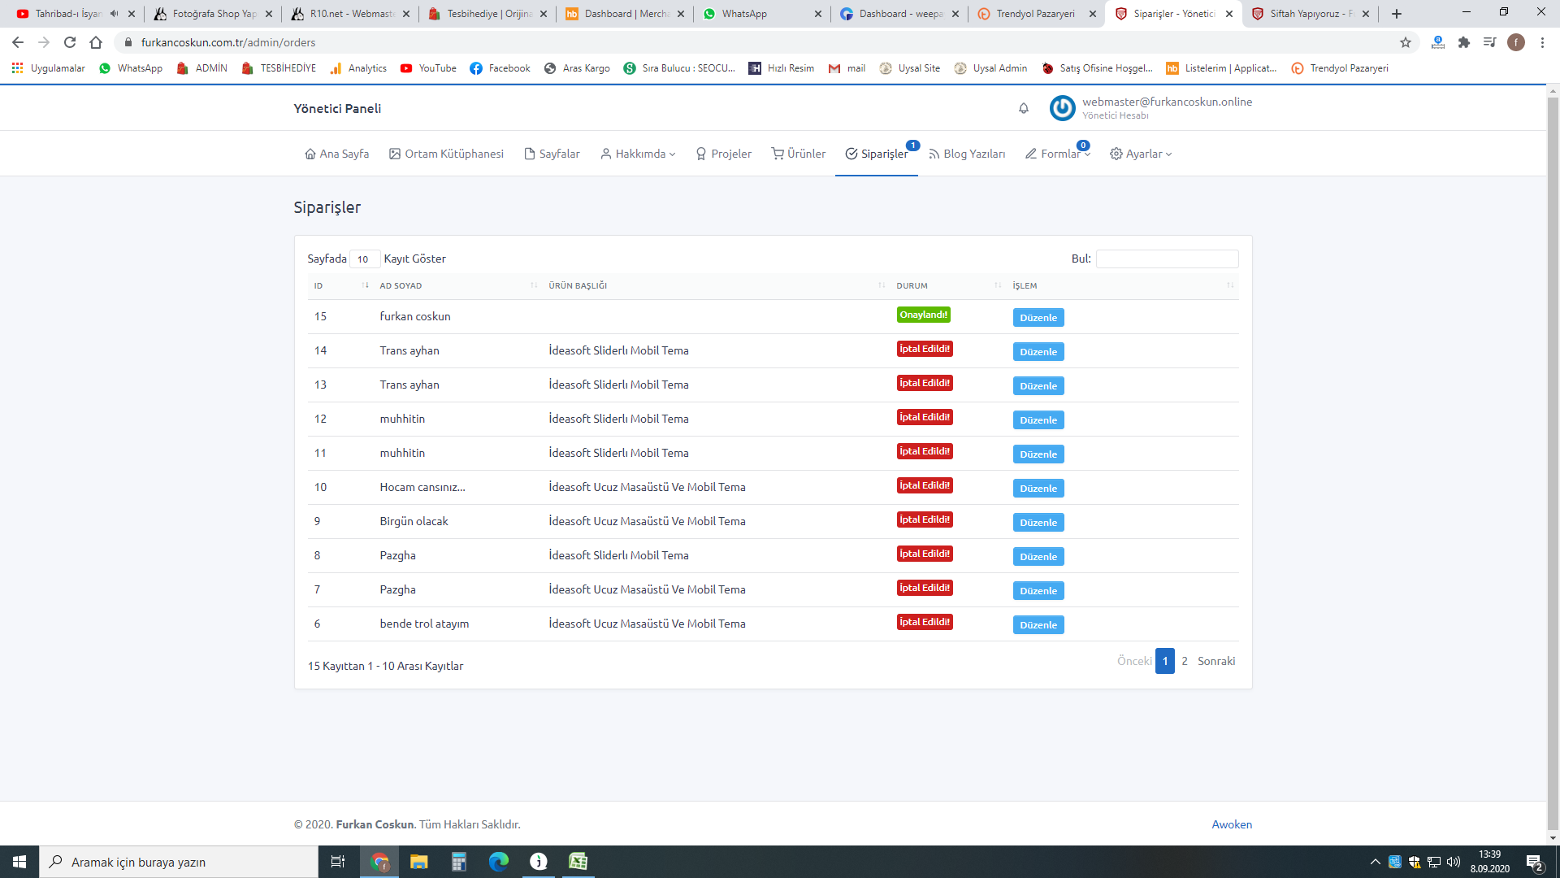The width and height of the screenshot is (1560, 878).
Task: Go to page 2 of orders
Action: pyautogui.click(x=1185, y=661)
